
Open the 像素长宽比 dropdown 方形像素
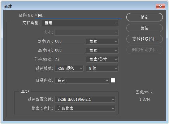tap(85, 108)
